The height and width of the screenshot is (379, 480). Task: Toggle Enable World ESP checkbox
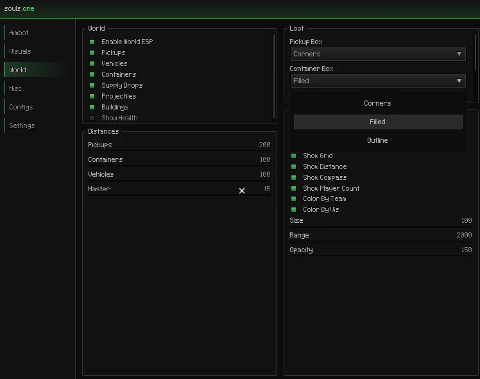click(92, 42)
